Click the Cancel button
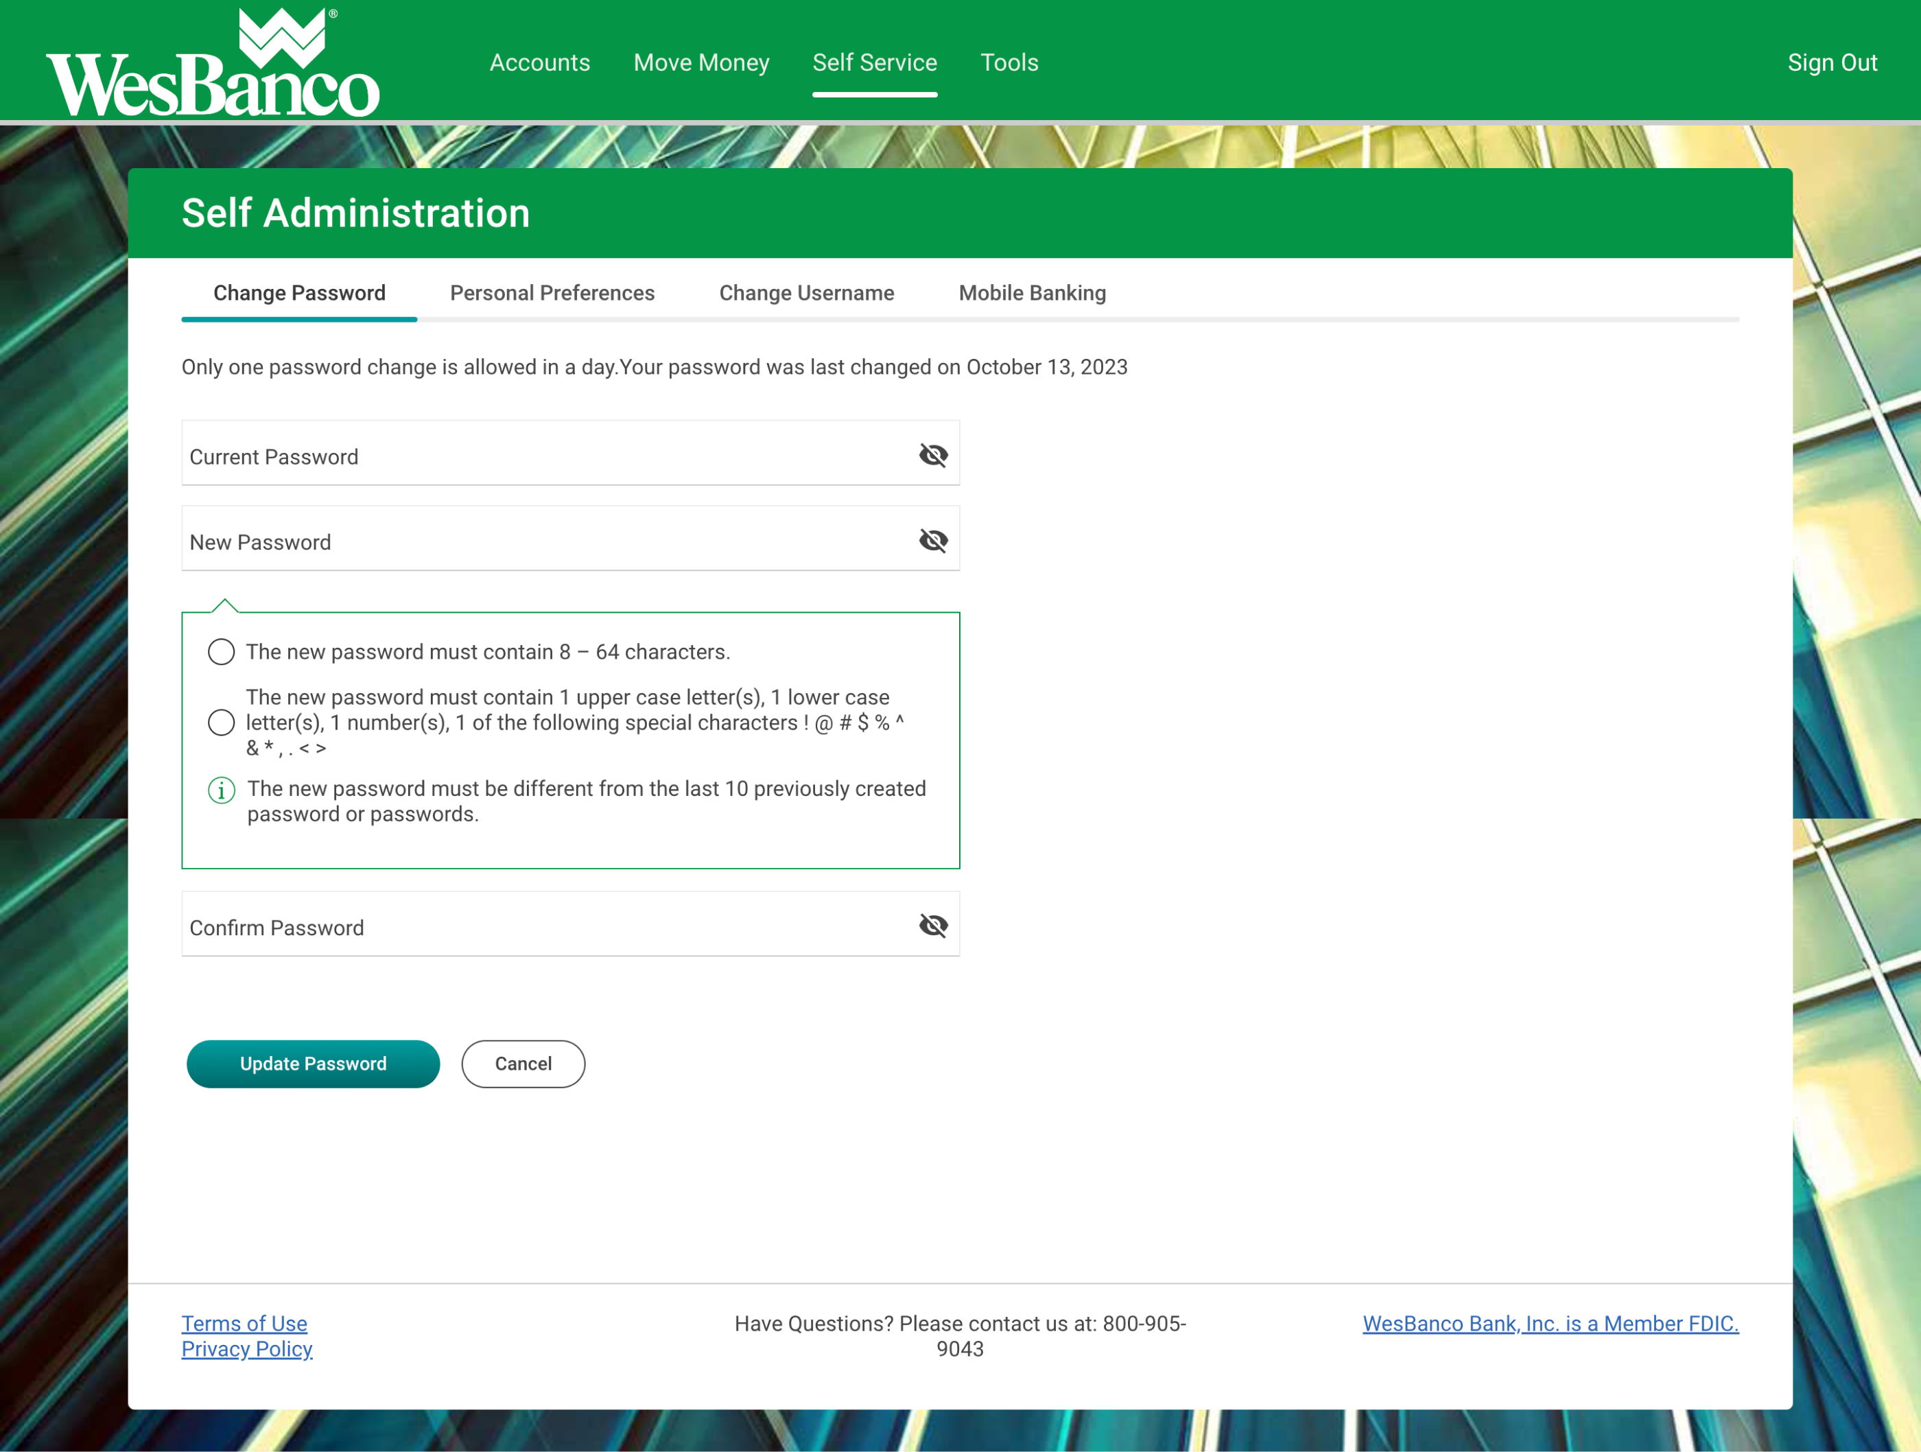Viewport: 1921px width, 1452px height. (523, 1064)
